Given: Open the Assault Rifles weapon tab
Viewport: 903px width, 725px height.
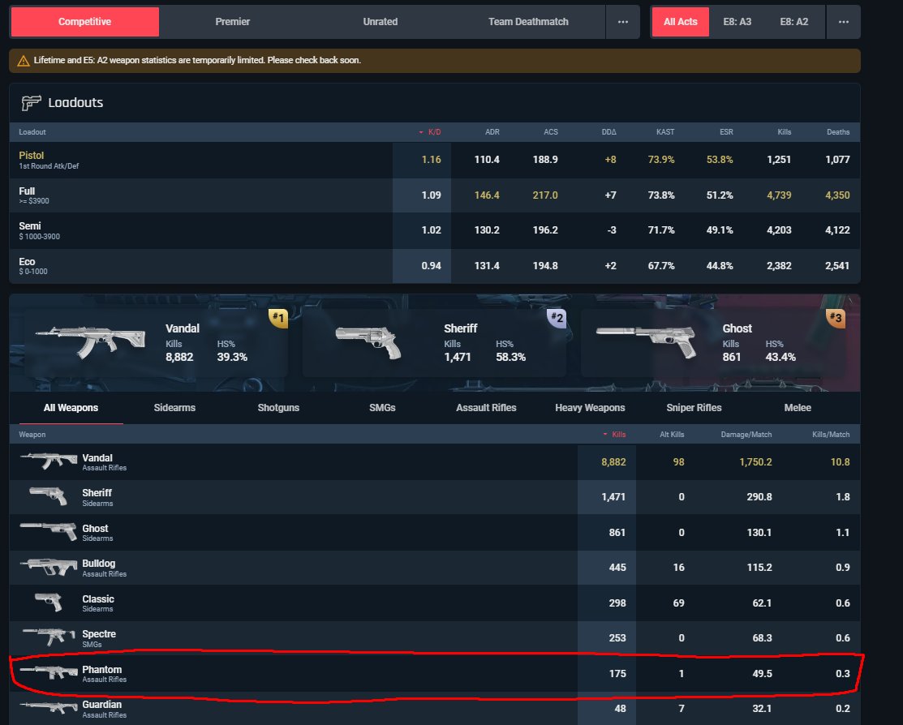Looking at the screenshot, I should (486, 408).
